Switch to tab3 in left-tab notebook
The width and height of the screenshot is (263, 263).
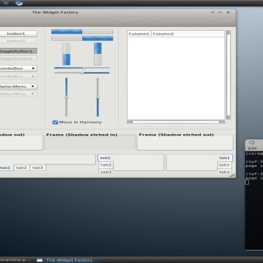point(107,172)
